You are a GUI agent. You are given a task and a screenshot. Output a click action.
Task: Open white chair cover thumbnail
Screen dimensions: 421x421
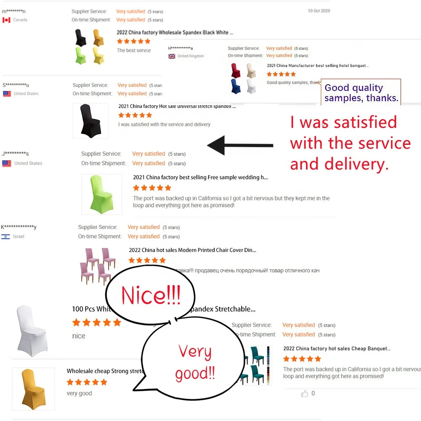point(32,331)
